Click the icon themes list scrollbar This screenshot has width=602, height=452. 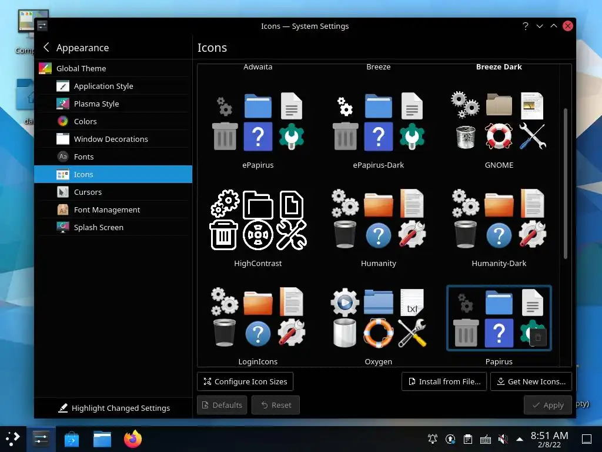pos(566,184)
